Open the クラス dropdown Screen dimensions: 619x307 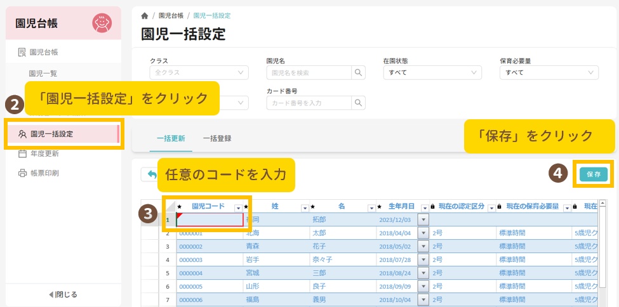click(x=197, y=72)
